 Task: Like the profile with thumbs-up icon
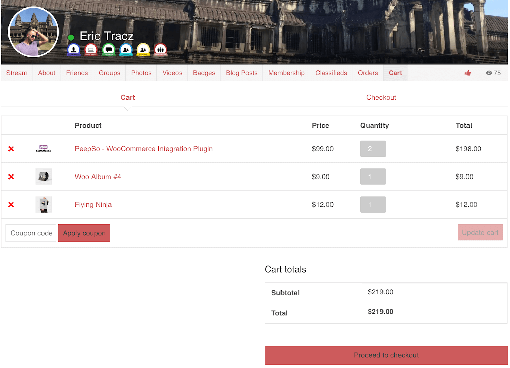click(468, 73)
